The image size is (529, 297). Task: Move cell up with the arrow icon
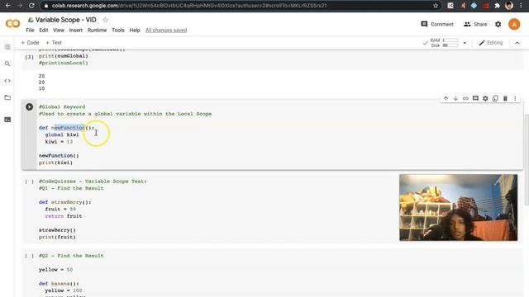[446, 98]
